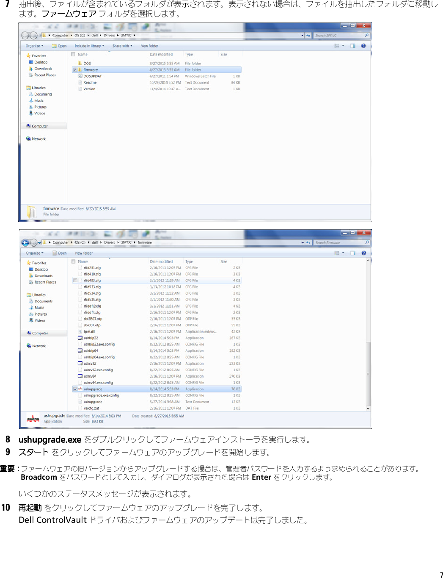Open the Change your view dropdown arrow
The height and width of the screenshot is (578, 443).
[x=344, y=46]
